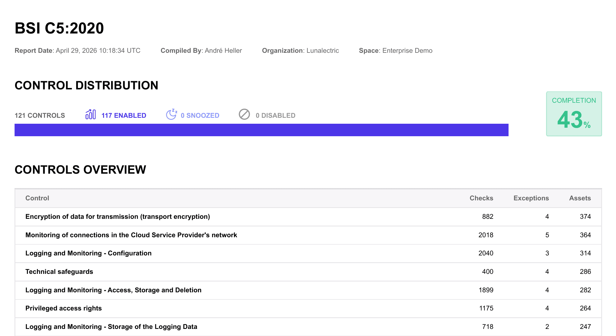Open Encryption of data for transmission row
Screen dimensions: 616x336
(x=308, y=217)
